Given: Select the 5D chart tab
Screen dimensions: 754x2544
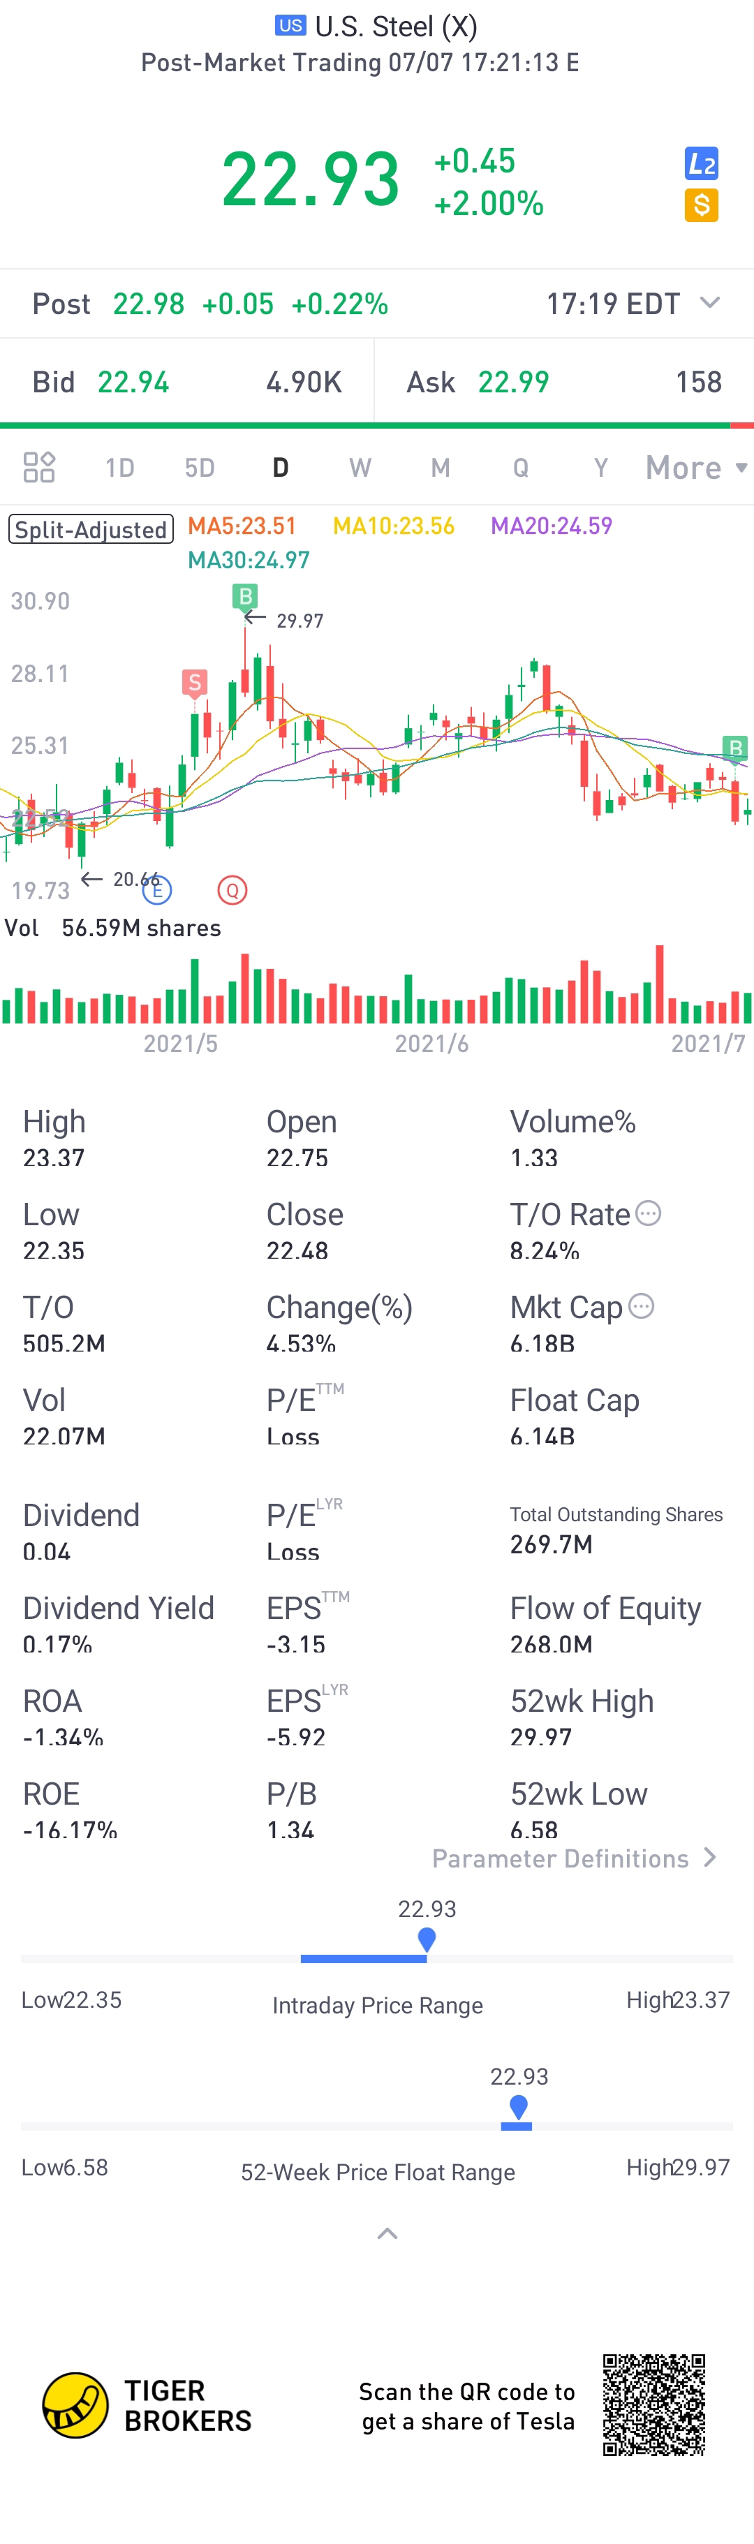Looking at the screenshot, I should 200,467.
